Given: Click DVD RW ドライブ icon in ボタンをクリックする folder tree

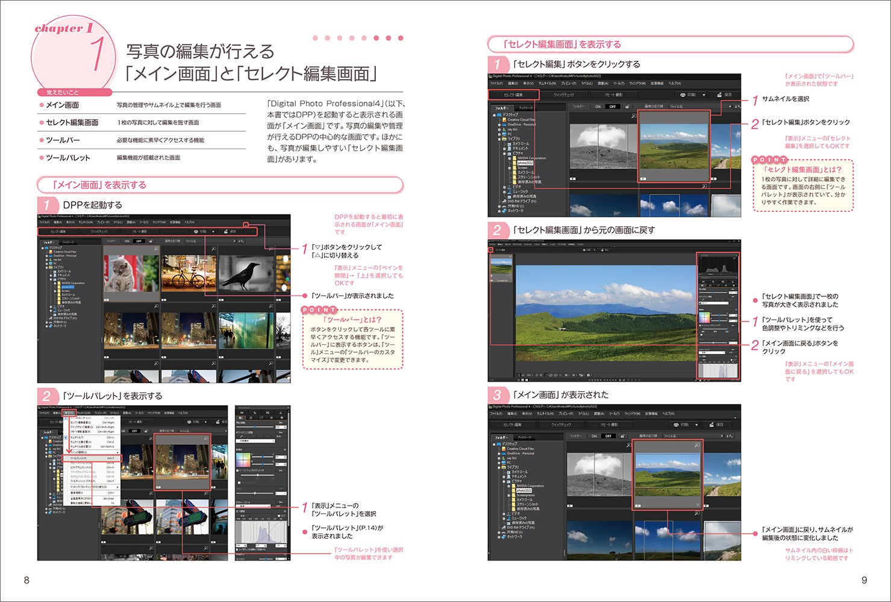Looking at the screenshot, I should 504,202.
